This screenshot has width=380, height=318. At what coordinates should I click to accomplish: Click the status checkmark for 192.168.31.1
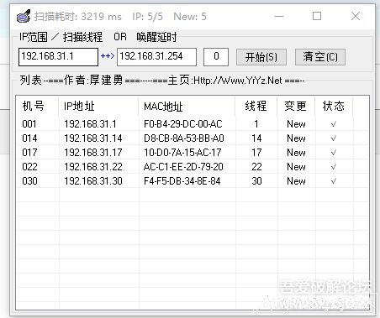[x=334, y=124]
